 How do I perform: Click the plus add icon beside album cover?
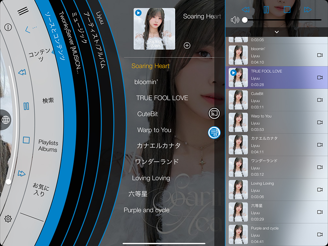pos(187,45)
